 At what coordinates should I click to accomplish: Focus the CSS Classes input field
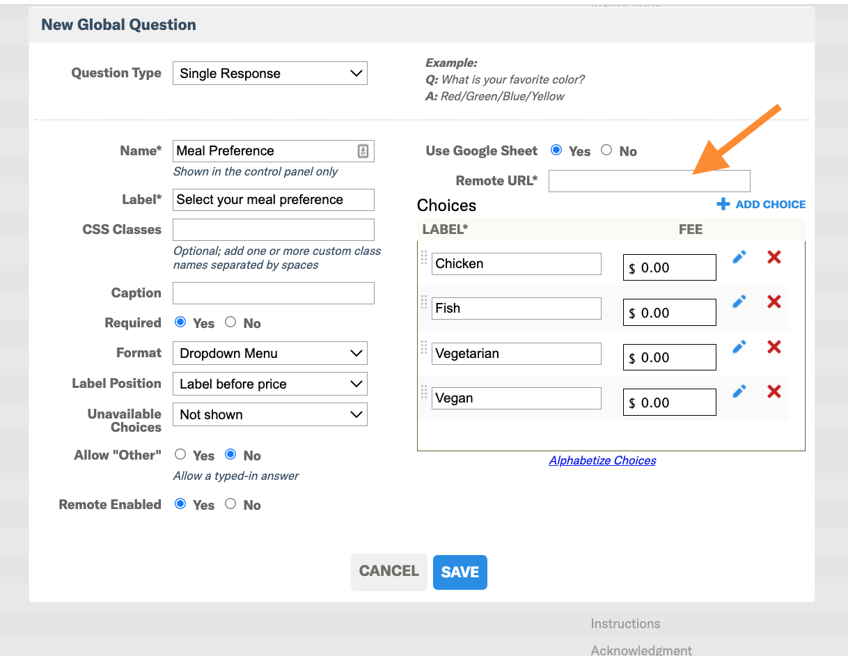pyautogui.click(x=274, y=230)
